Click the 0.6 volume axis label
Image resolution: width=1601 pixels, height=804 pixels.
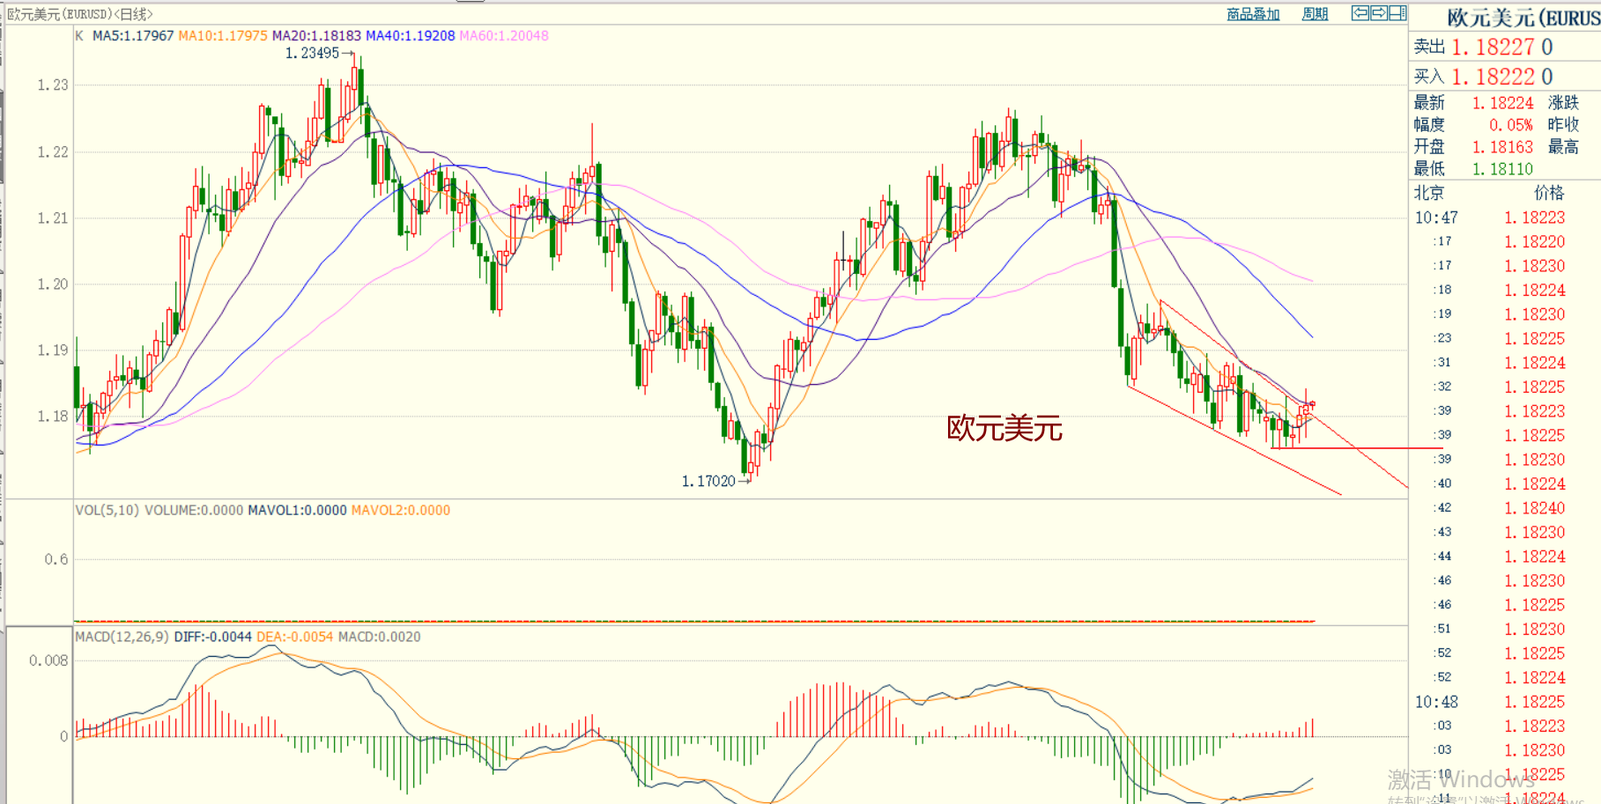click(x=56, y=559)
